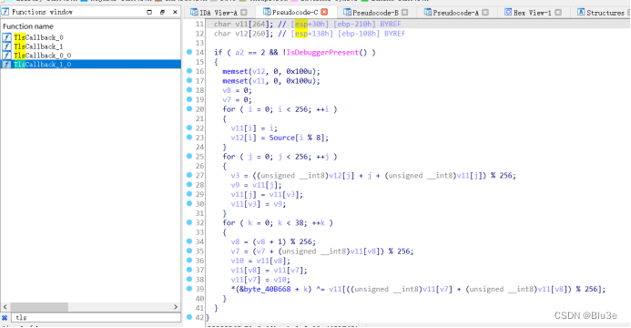The width and height of the screenshot is (631, 328).
Task: Switch to the Pseudocode-C tab
Action: point(295,13)
